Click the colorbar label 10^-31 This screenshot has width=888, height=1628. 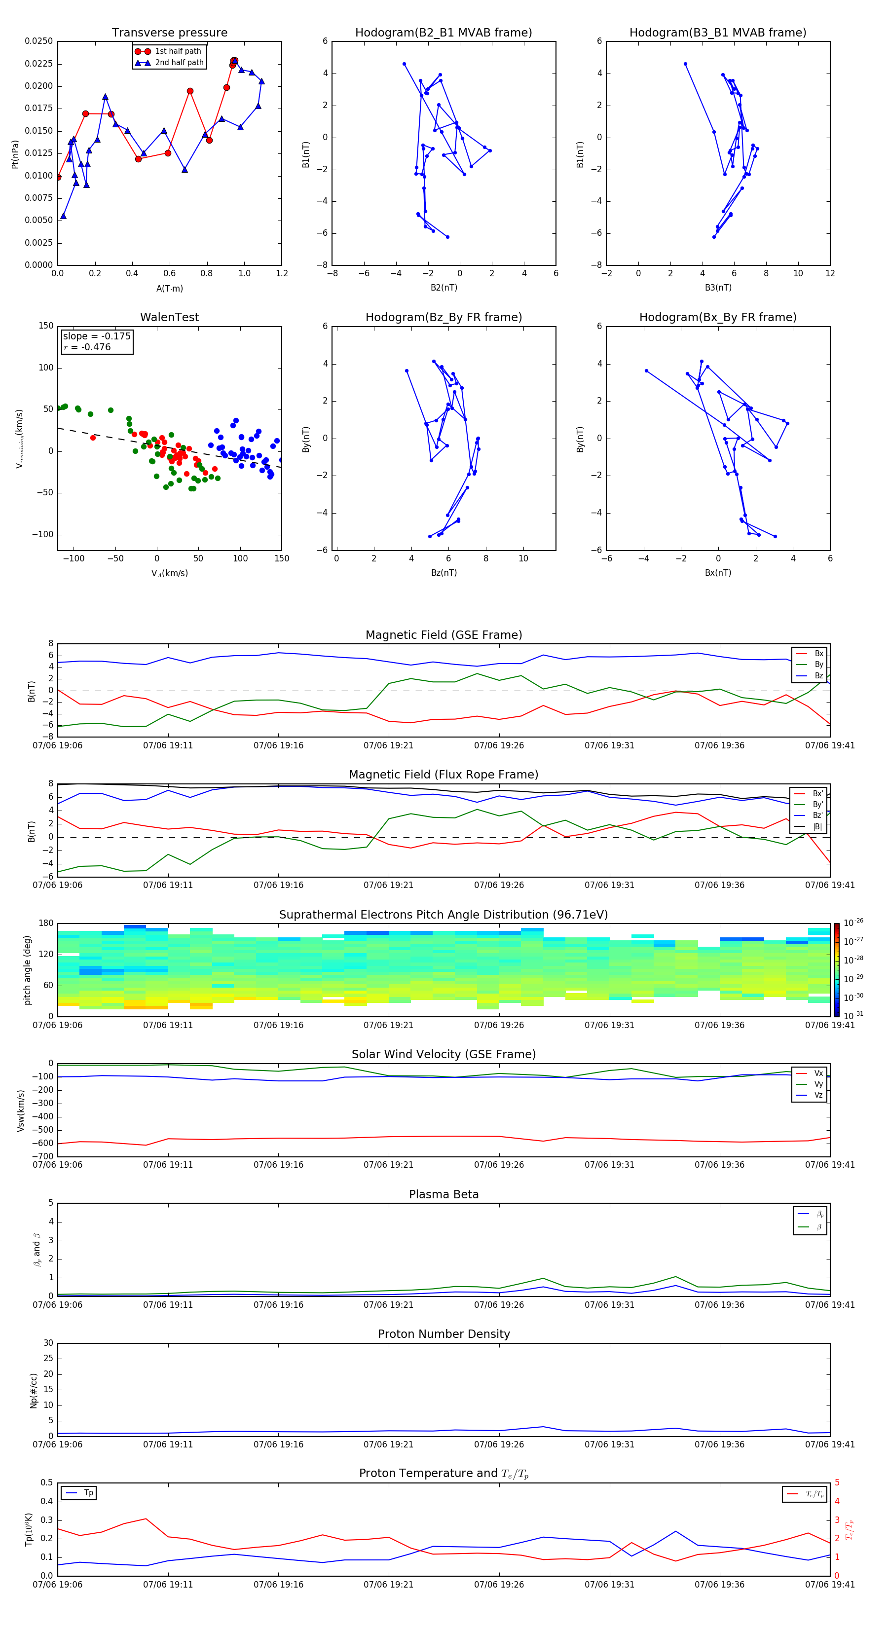853,1016
